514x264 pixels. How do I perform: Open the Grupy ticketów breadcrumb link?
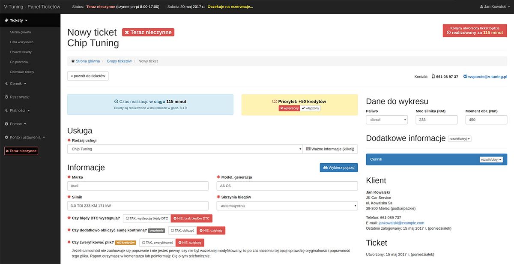pos(119,61)
